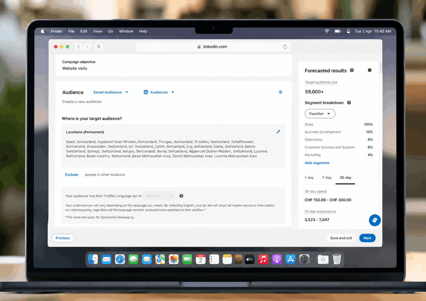Click the battery icon in the menu bar
Viewport: 426px width, 301px height.
[x=338, y=31]
